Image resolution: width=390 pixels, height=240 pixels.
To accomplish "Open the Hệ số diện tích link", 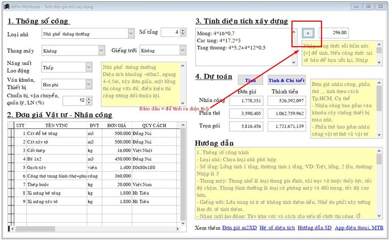I will (277, 228).
